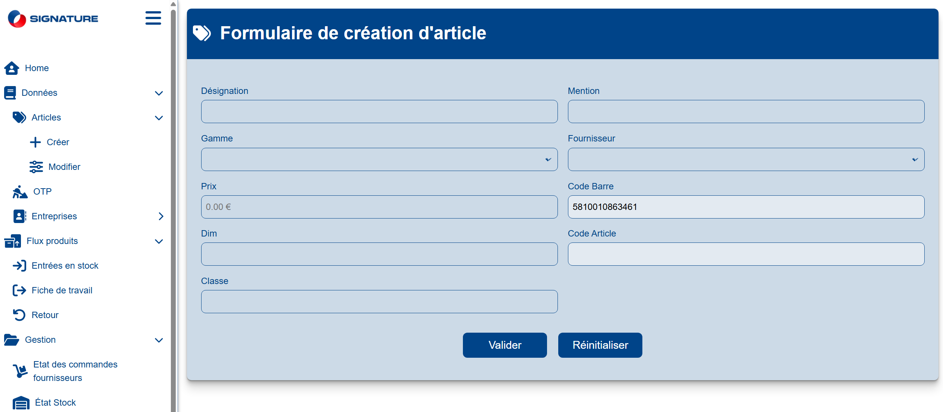Image resolution: width=943 pixels, height=412 pixels.
Task: Open Etat des commandes fournisseurs
Action: (x=75, y=371)
